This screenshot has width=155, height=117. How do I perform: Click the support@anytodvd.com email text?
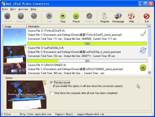(x=90, y=114)
